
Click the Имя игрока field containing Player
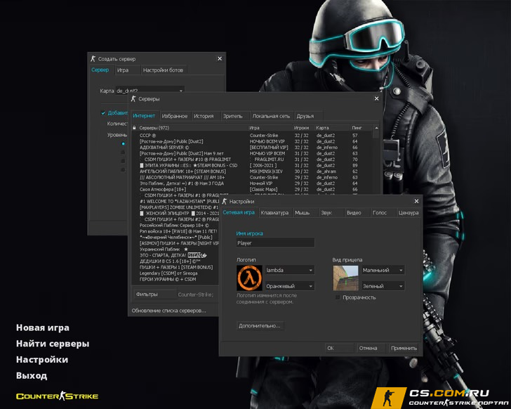coord(275,243)
